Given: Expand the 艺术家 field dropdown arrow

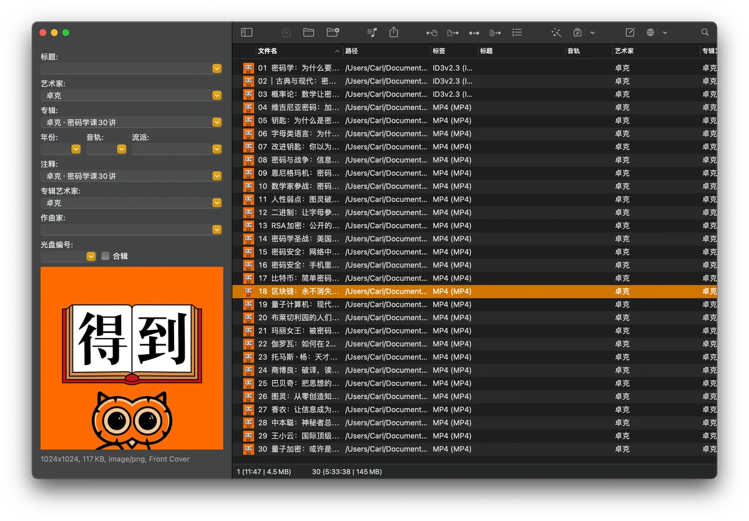Looking at the screenshot, I should [217, 96].
